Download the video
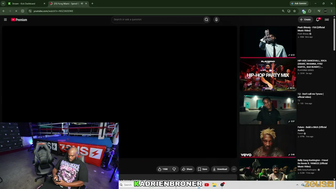The height and width of the screenshot is (189, 336). click(x=220, y=169)
